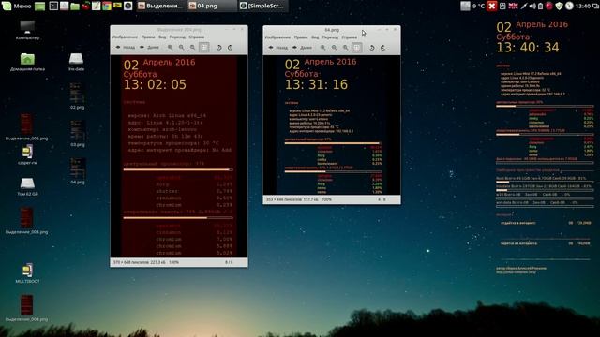
Task: Open Вид menu in 04.png window
Action: click(315, 37)
